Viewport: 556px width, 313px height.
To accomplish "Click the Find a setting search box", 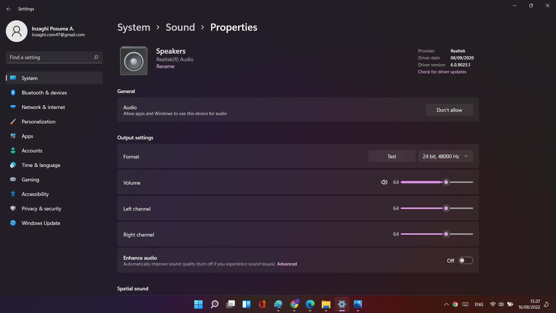I will click(54, 57).
